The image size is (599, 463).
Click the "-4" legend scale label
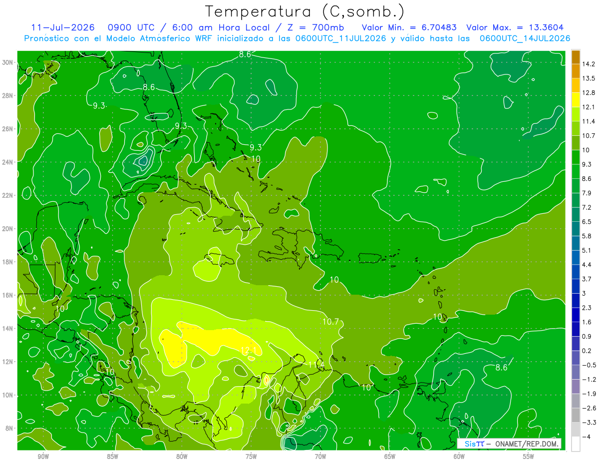pos(586,437)
